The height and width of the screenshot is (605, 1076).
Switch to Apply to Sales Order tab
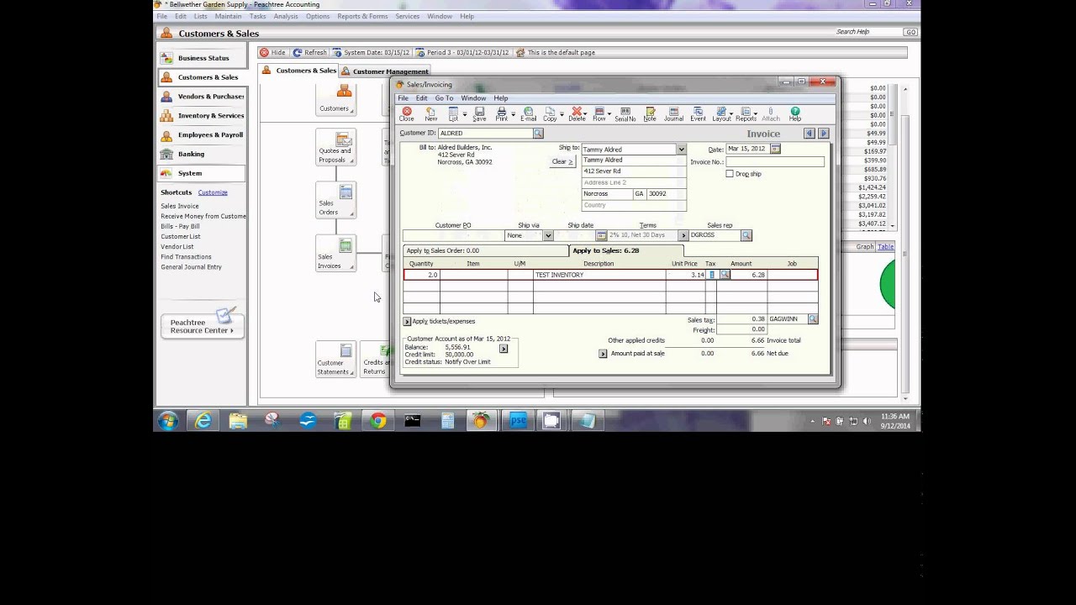[x=443, y=250]
